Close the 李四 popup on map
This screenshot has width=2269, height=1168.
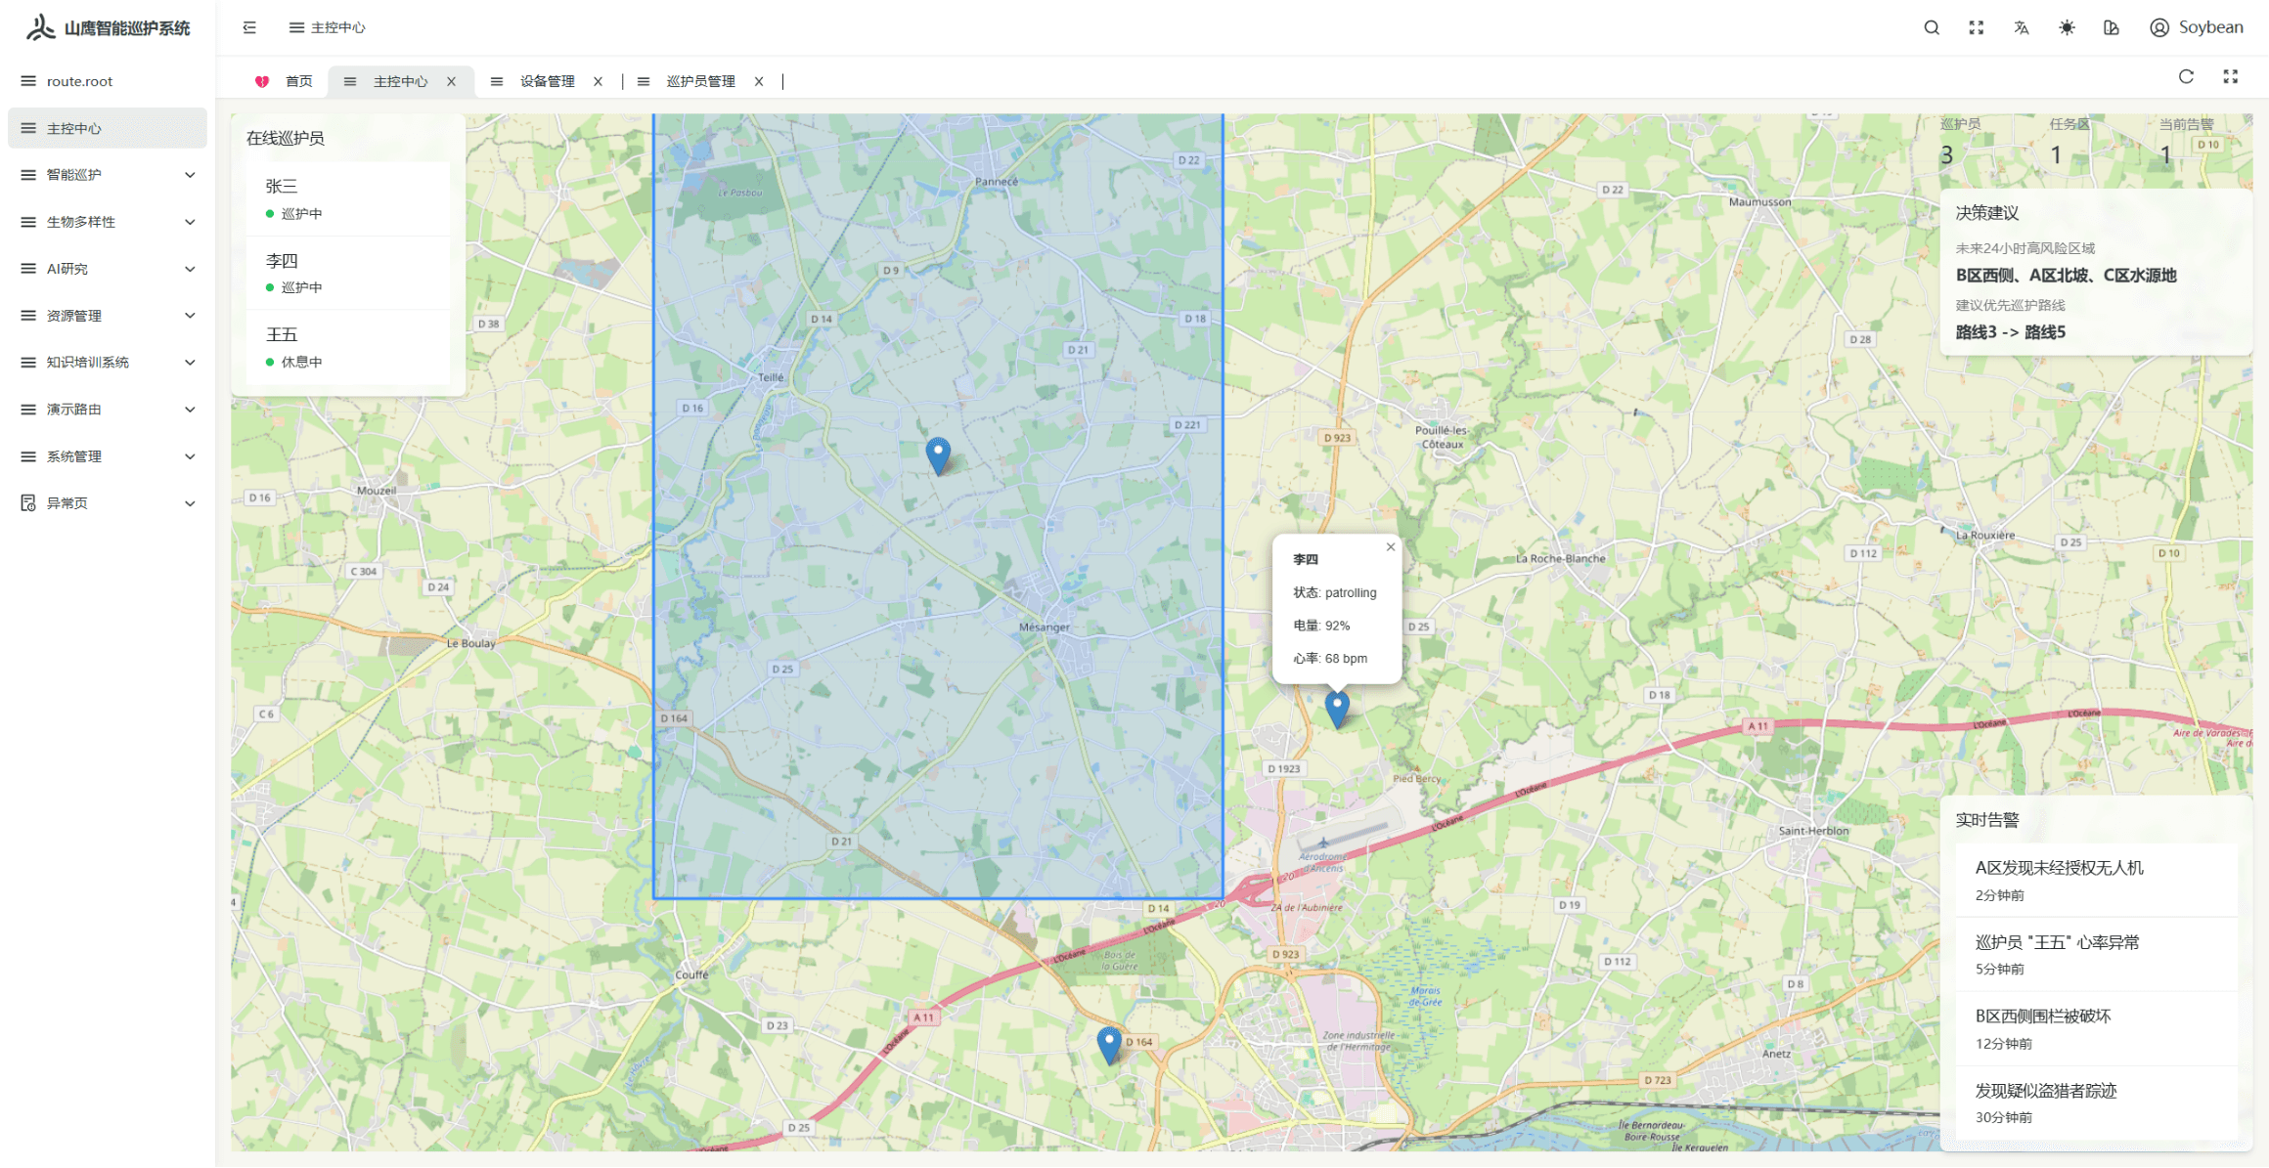1391,546
